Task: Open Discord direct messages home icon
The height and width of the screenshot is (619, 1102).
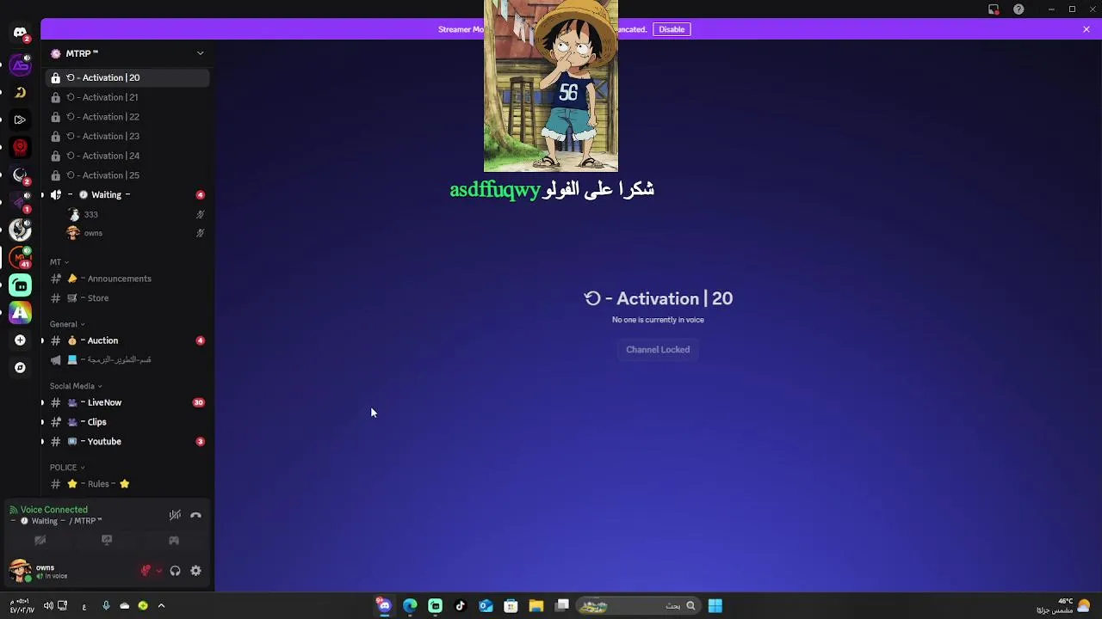Action: pos(20,33)
